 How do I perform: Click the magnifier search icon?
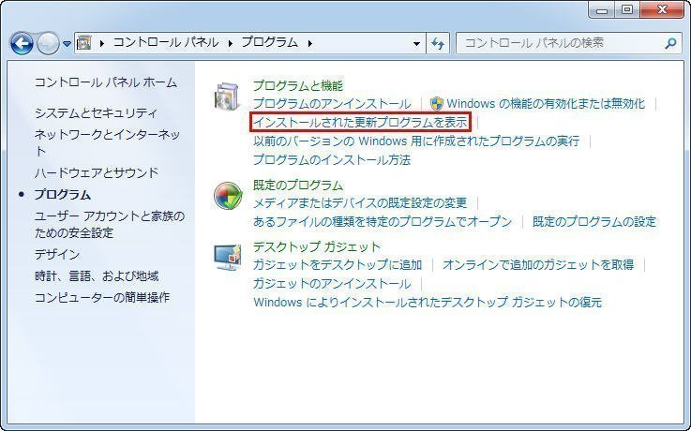pyautogui.click(x=670, y=43)
